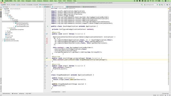Open the Favorites side tool window
The width and height of the screenshot is (171, 96).
(1, 81)
